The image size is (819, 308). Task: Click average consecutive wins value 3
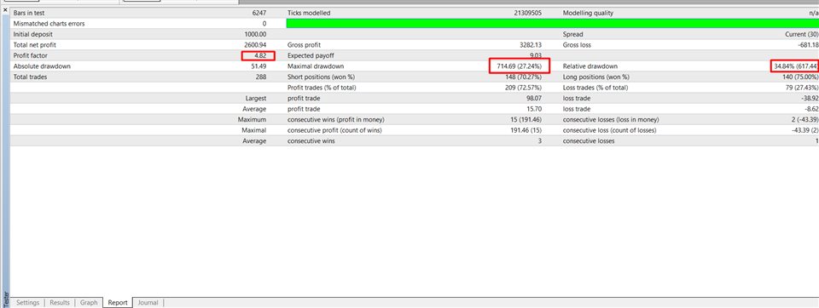click(539, 141)
